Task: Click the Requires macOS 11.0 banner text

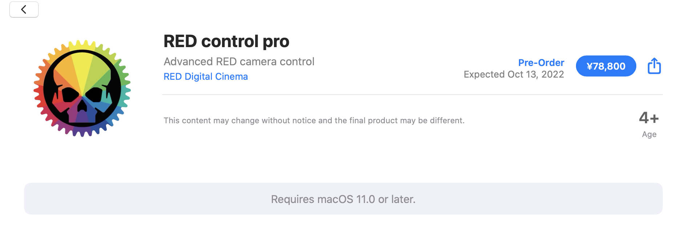Action: 343,199
